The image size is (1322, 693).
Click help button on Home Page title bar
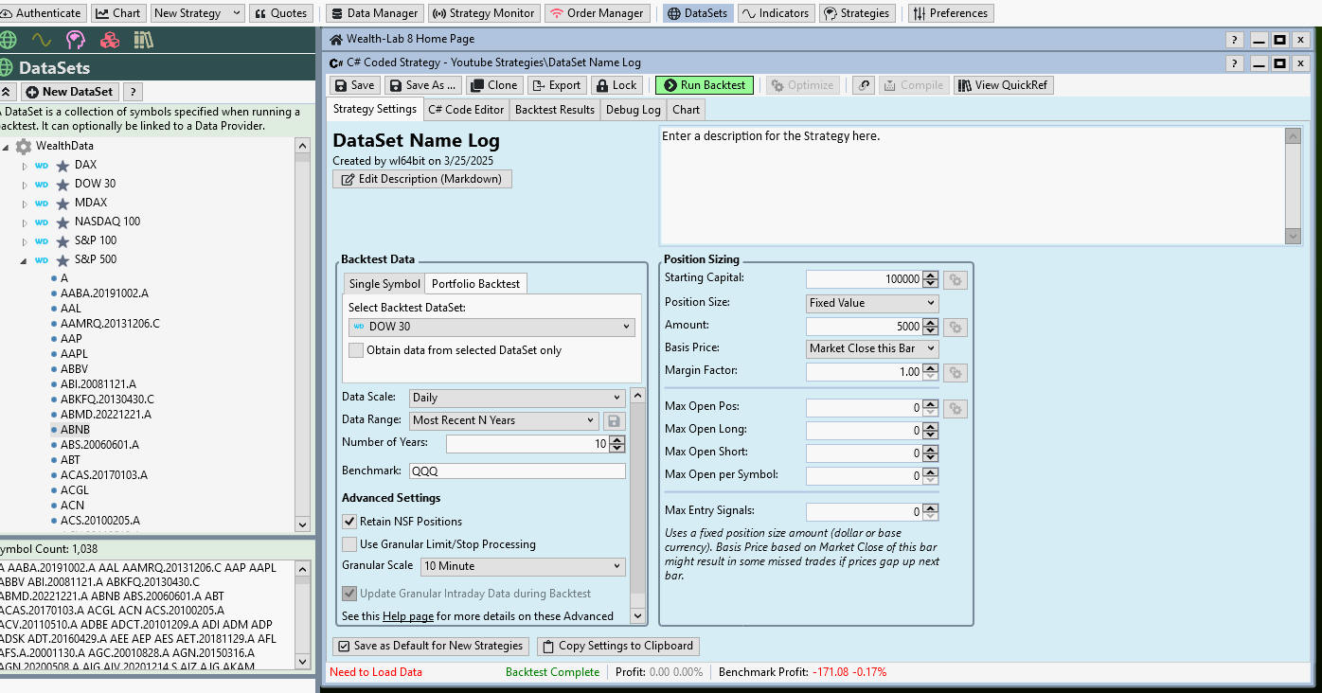point(1234,40)
